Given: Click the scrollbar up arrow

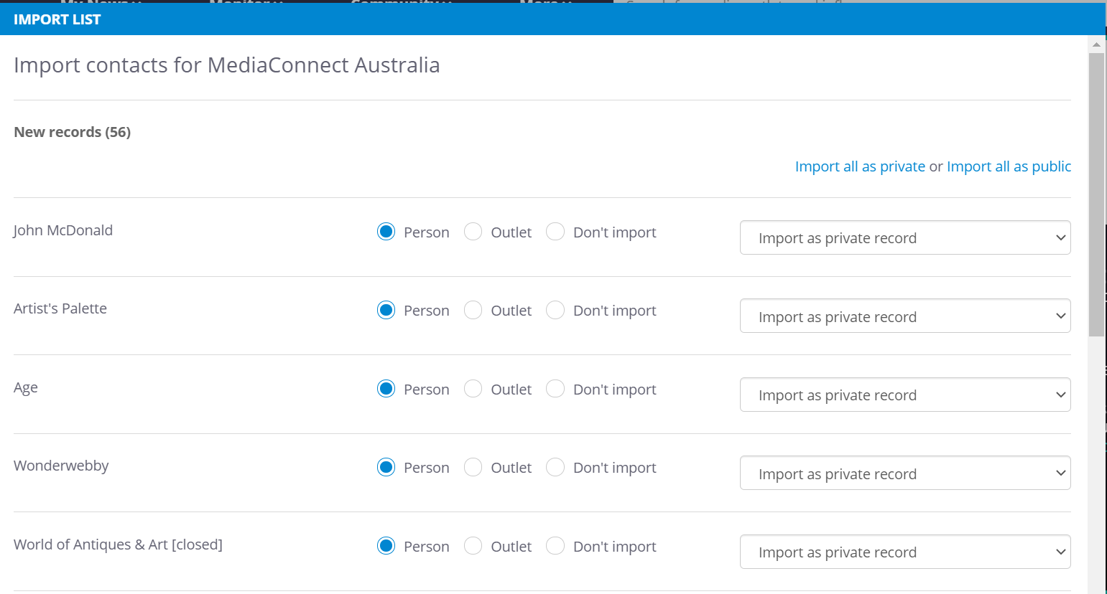Looking at the screenshot, I should tap(1096, 44).
